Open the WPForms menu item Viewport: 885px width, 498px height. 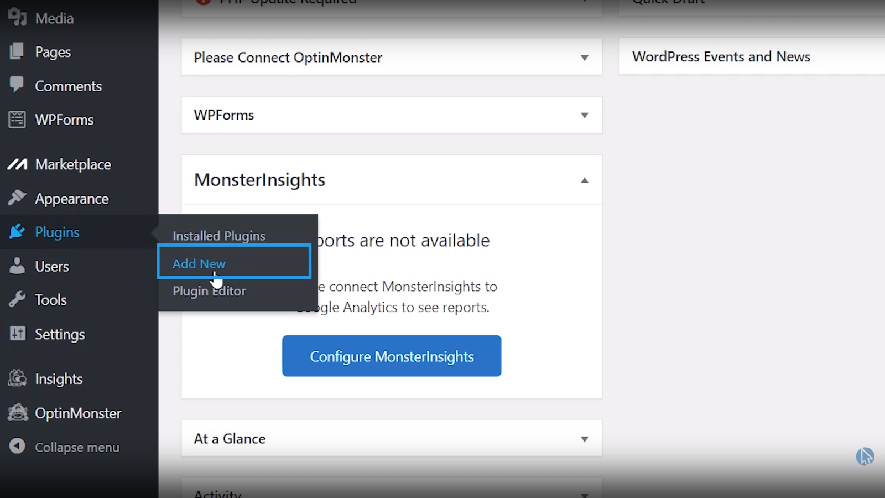[x=64, y=120]
